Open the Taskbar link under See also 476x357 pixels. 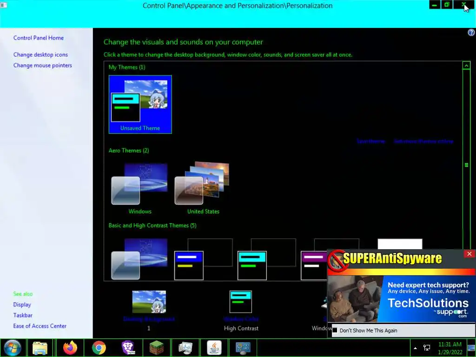pos(23,315)
